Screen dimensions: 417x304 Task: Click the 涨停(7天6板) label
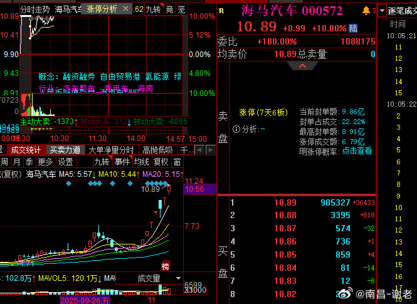click(263, 112)
